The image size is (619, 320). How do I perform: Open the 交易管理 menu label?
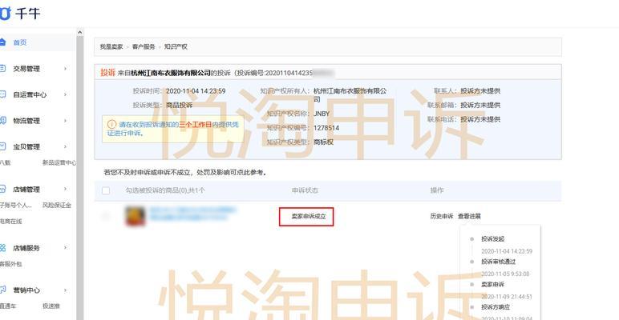[x=26, y=69]
